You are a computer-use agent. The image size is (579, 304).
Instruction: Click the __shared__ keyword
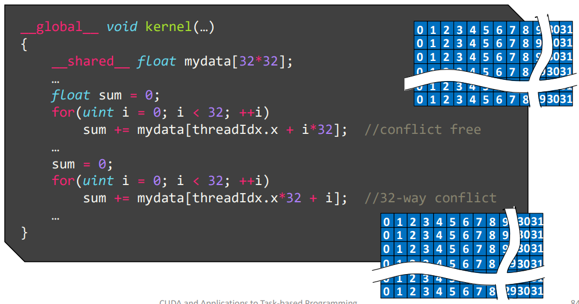90,61
